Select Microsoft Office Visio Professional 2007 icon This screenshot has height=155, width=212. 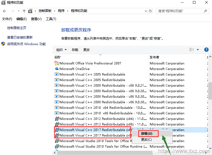pos(57,63)
